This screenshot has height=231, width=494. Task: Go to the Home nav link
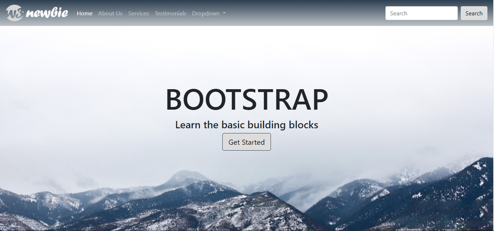click(x=84, y=13)
